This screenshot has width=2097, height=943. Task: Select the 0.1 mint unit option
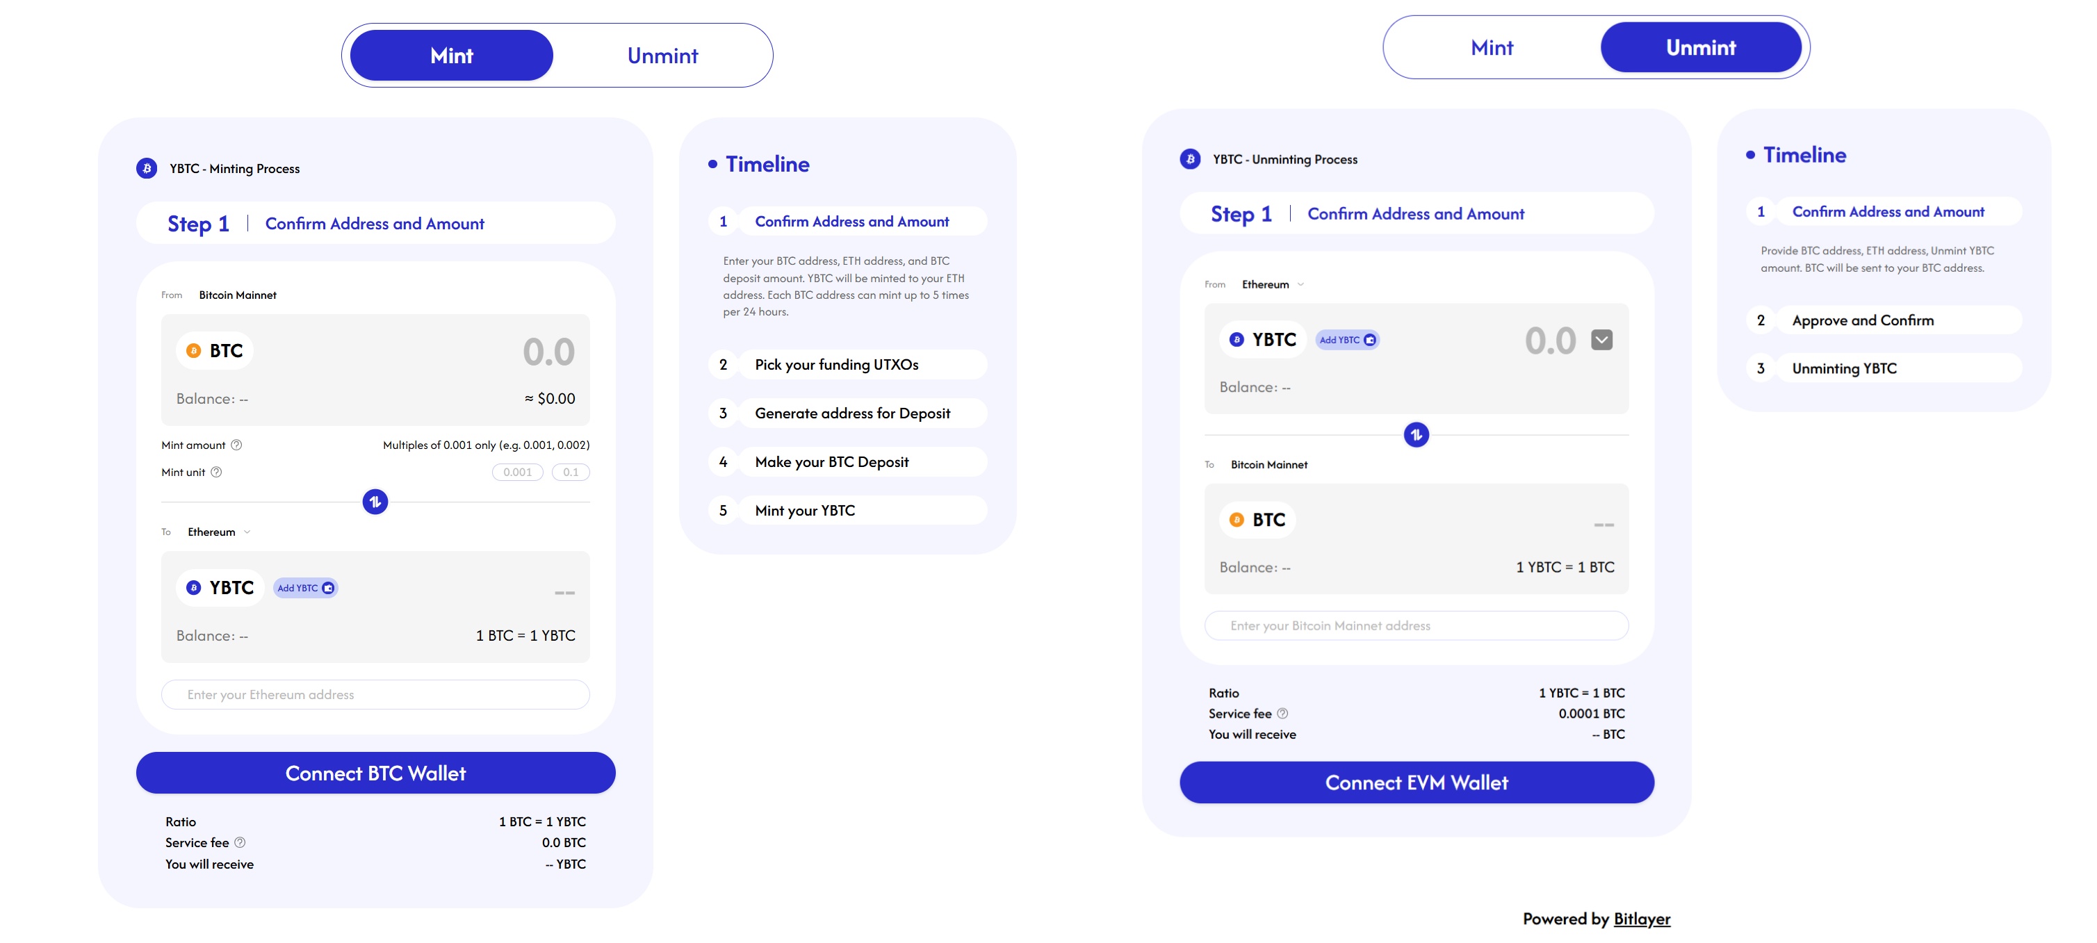(571, 472)
